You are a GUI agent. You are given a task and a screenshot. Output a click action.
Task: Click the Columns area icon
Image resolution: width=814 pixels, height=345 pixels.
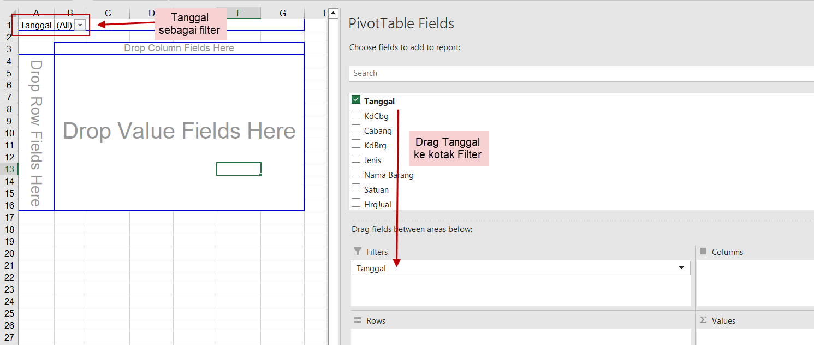tap(703, 252)
